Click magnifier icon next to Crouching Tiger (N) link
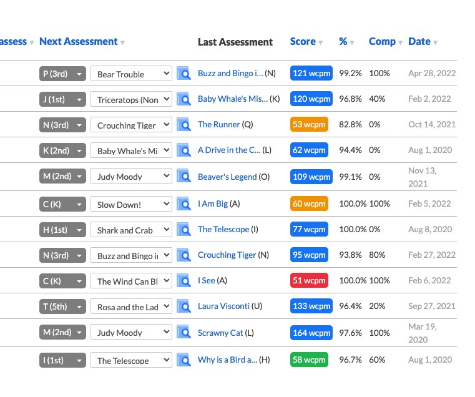Viewport: 475px width, 397px height. (184, 255)
